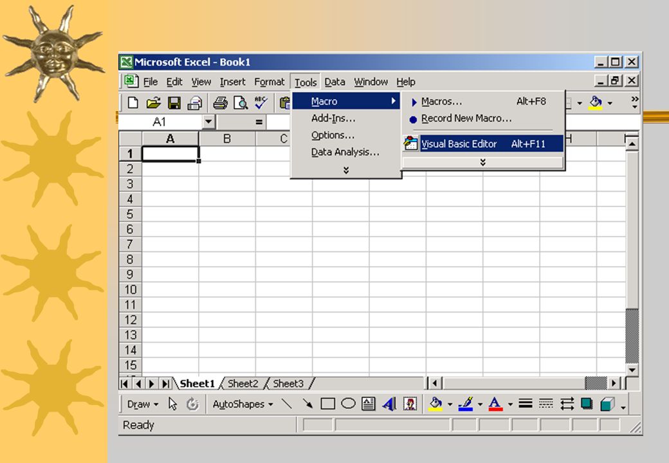Click the Dash Style icon
This screenshot has height=463, width=669.
(x=546, y=404)
